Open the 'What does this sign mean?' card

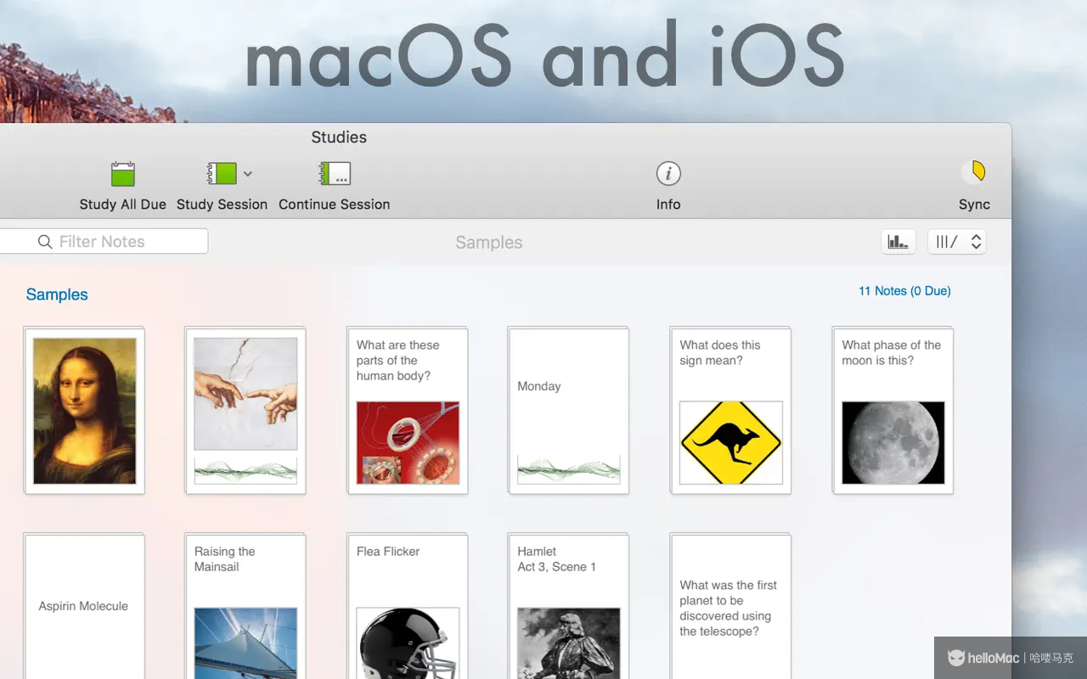pyautogui.click(x=730, y=411)
